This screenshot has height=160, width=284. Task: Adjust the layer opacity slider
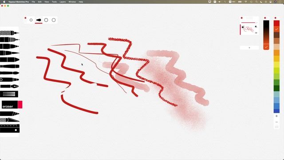point(249,23)
